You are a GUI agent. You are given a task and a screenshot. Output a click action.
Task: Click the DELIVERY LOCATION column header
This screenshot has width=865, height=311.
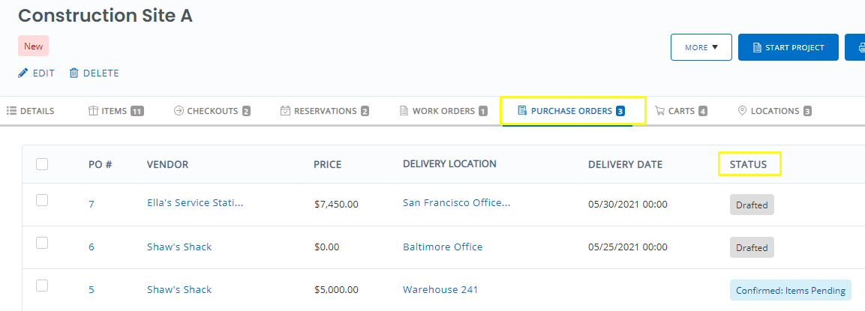(449, 164)
